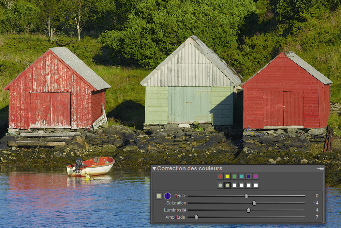
Task: Select the yellow color channel swatch
Action: [x=227, y=177]
